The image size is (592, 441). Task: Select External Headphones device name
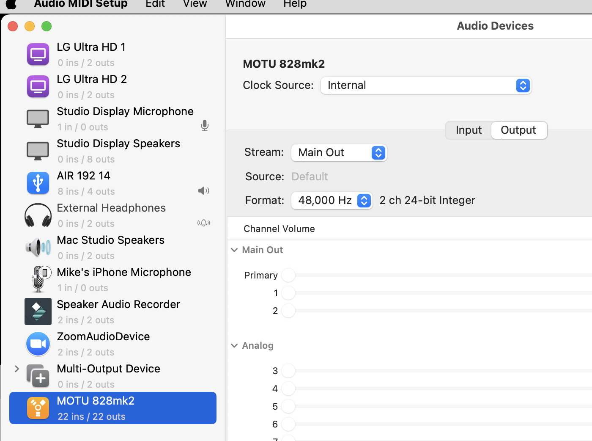click(111, 208)
